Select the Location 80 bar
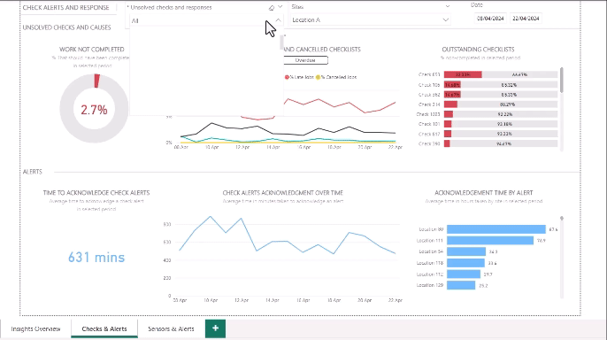 pos(496,229)
